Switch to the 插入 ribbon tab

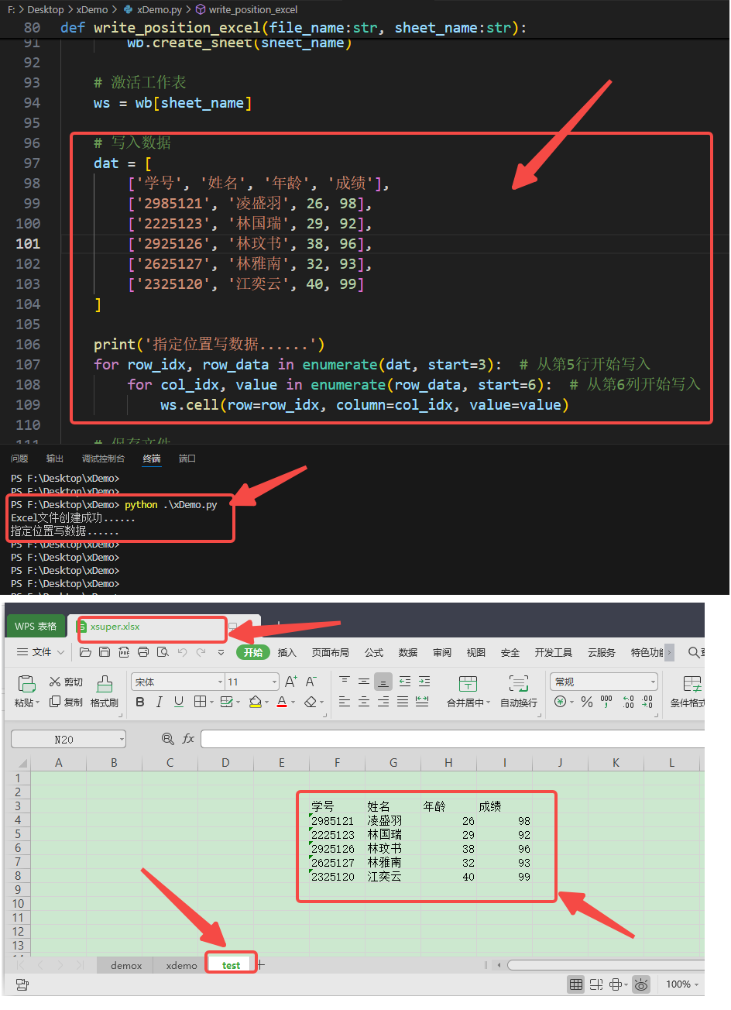click(287, 652)
